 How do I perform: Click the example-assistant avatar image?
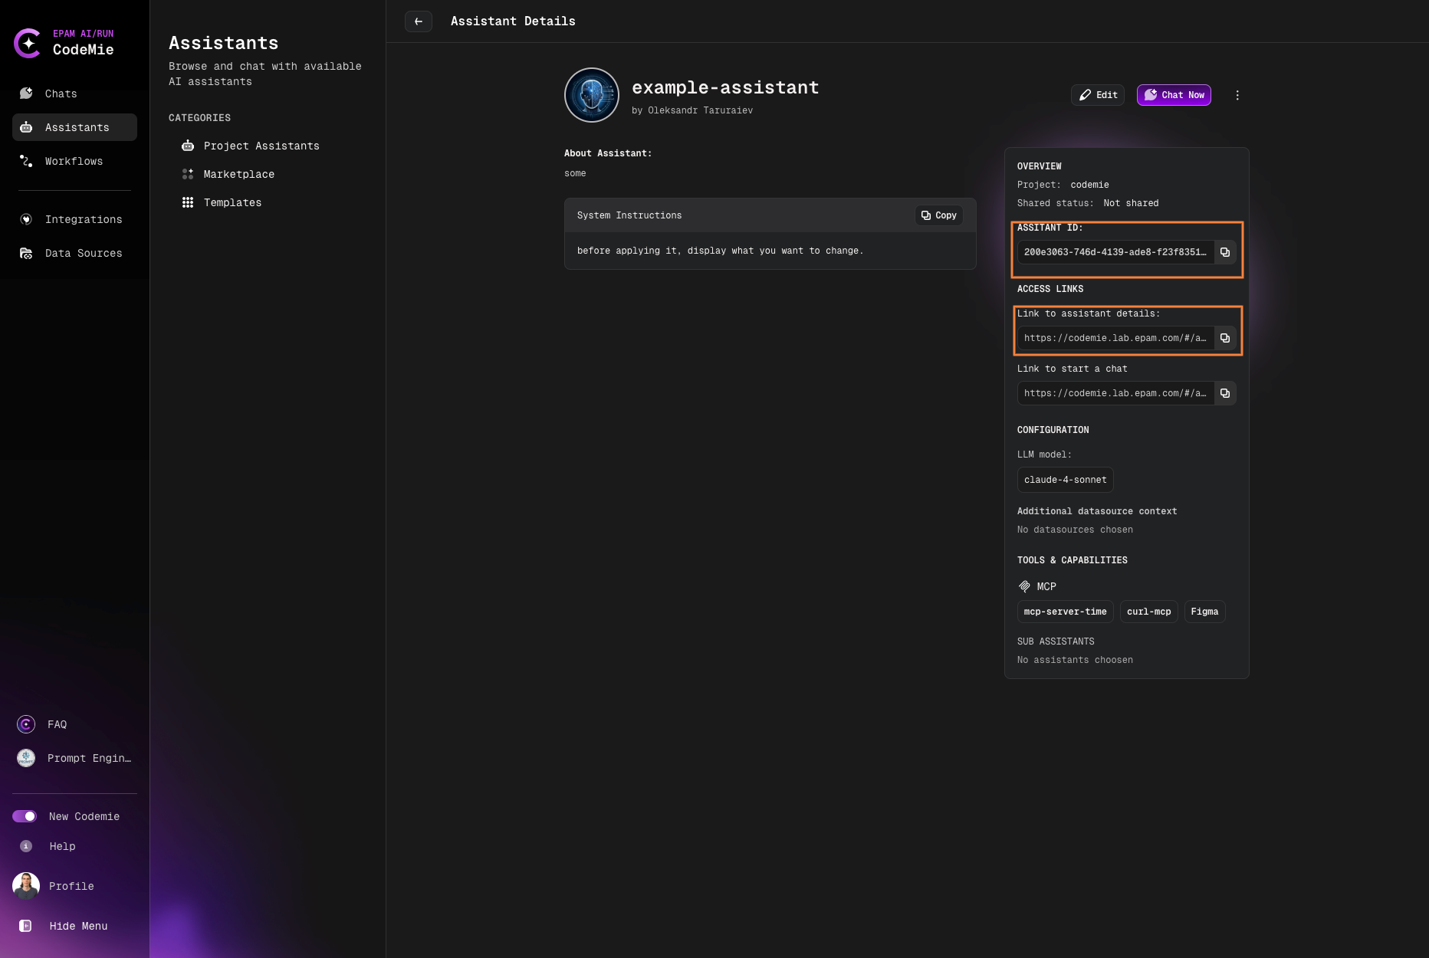[591, 95]
